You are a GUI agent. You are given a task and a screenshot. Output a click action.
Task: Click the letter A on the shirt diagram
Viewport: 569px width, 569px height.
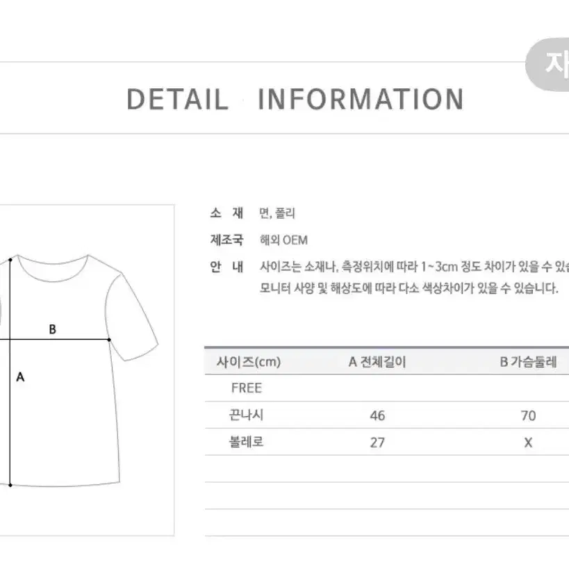20,377
